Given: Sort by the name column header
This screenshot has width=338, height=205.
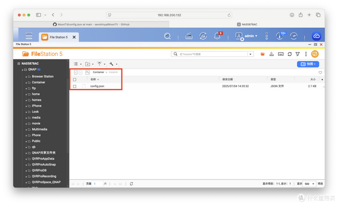Looking at the screenshot, I should [95, 80].
